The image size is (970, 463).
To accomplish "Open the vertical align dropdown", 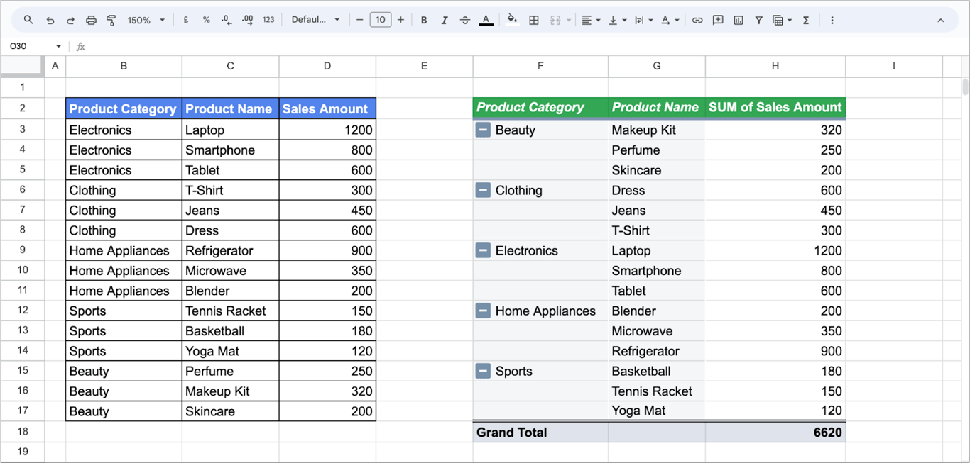I will click(x=617, y=20).
